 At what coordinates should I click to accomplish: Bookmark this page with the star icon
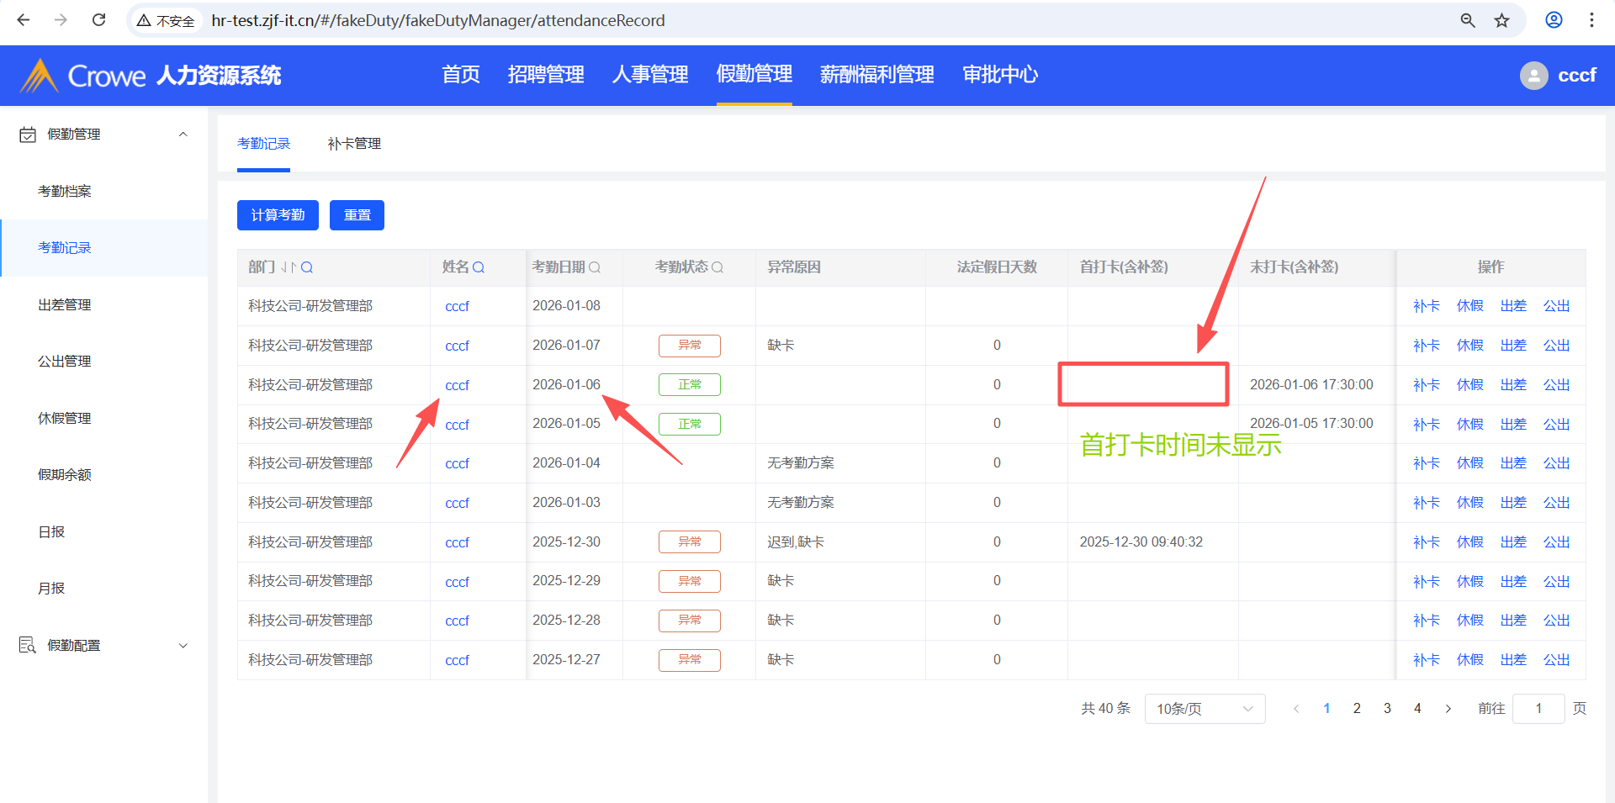pos(1501,20)
